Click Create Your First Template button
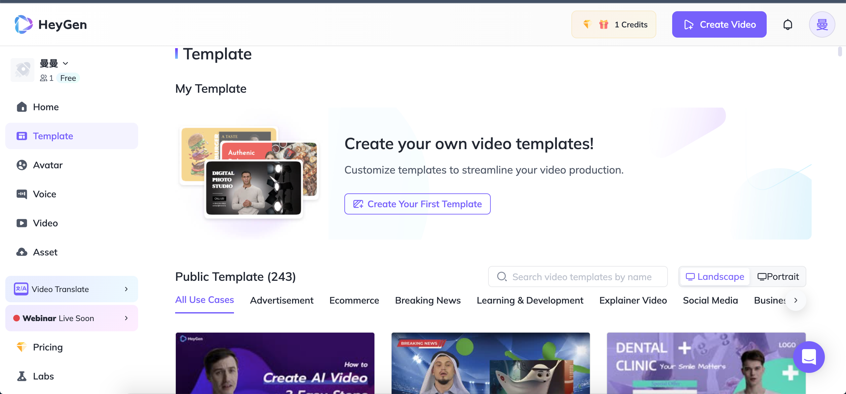The width and height of the screenshot is (846, 394). (417, 204)
